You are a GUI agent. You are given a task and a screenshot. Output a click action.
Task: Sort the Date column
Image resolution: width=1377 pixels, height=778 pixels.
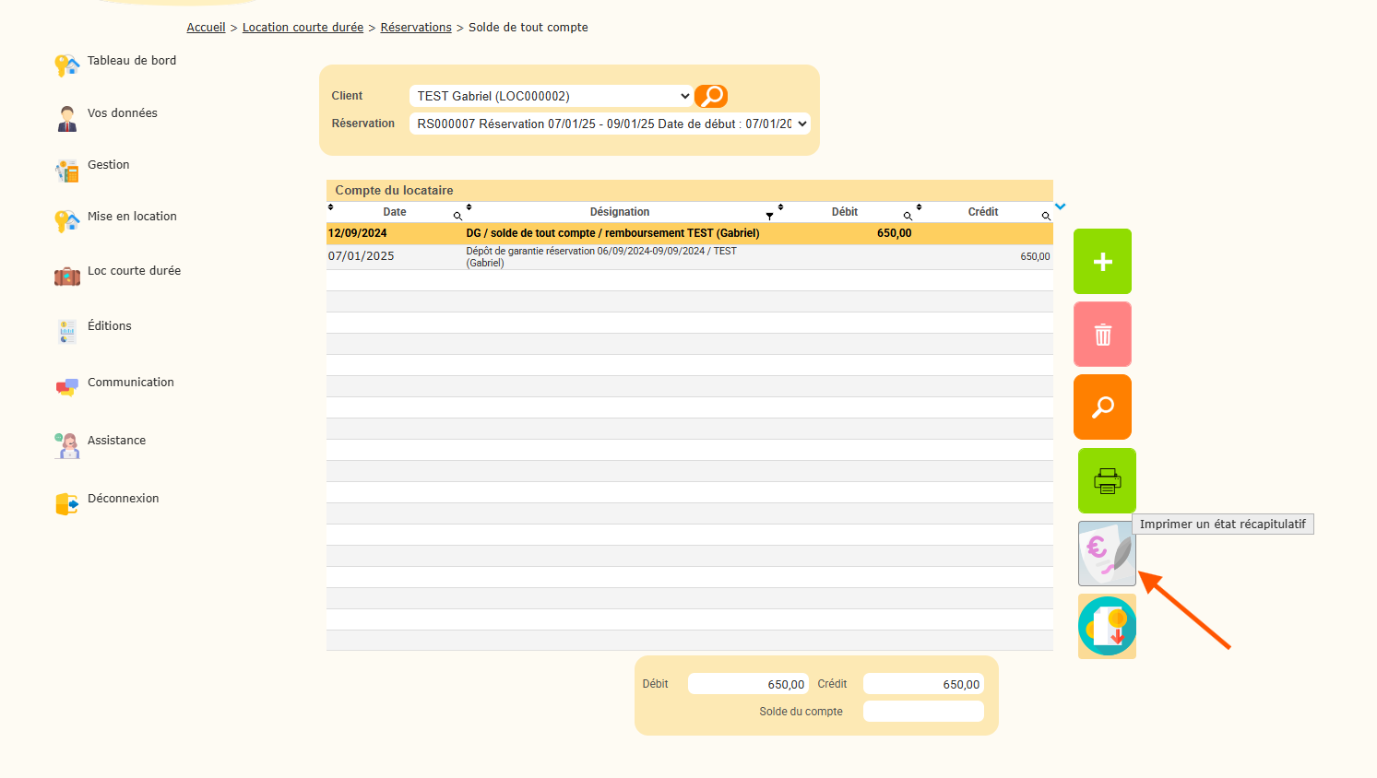(x=331, y=207)
